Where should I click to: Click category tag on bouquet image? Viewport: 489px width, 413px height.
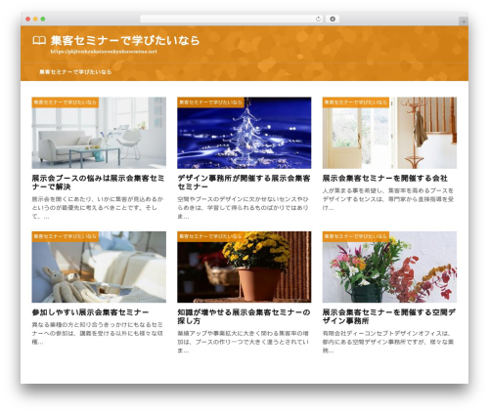(356, 236)
